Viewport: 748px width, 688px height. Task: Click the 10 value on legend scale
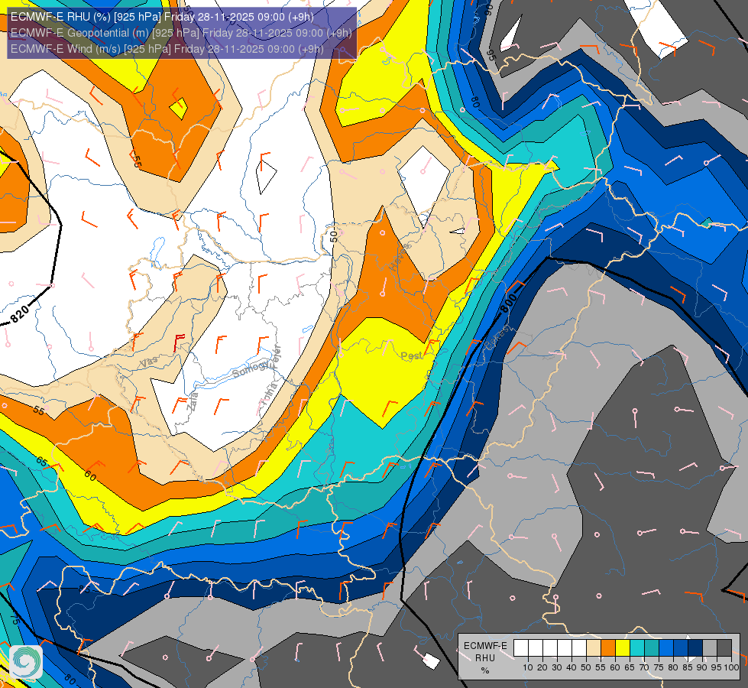tap(528, 667)
